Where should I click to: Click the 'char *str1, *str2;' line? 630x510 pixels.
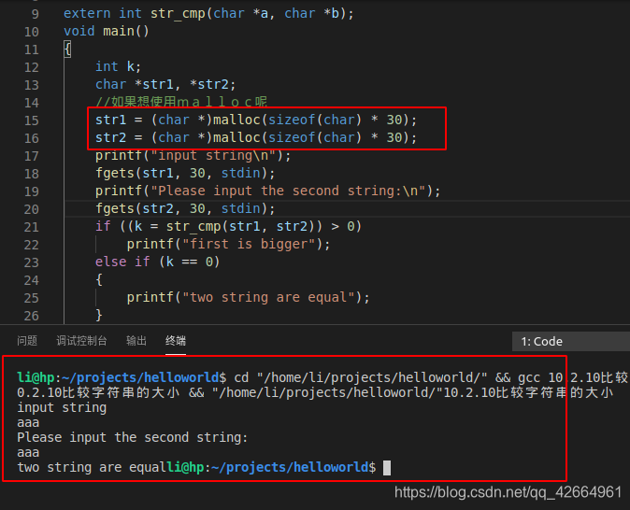165,84
